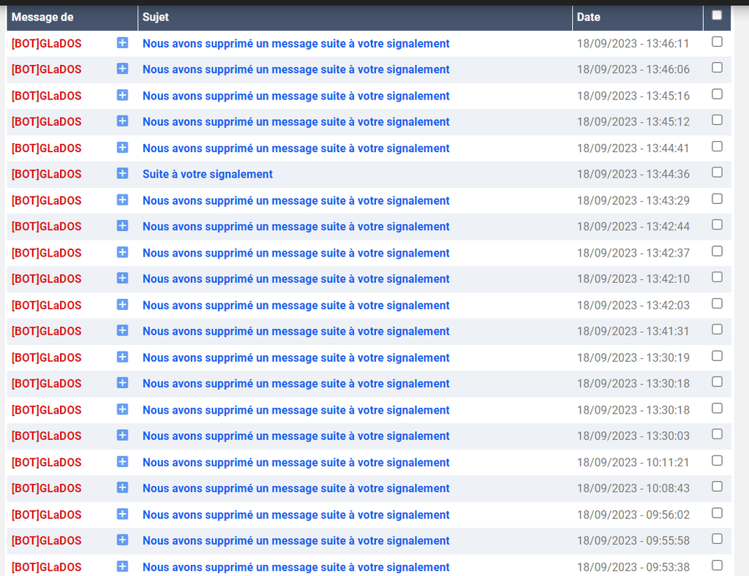The image size is (749, 576).
Task: Open the [BOT]GLaDOS profile on the 13:42:37 row
Action: 46,253
